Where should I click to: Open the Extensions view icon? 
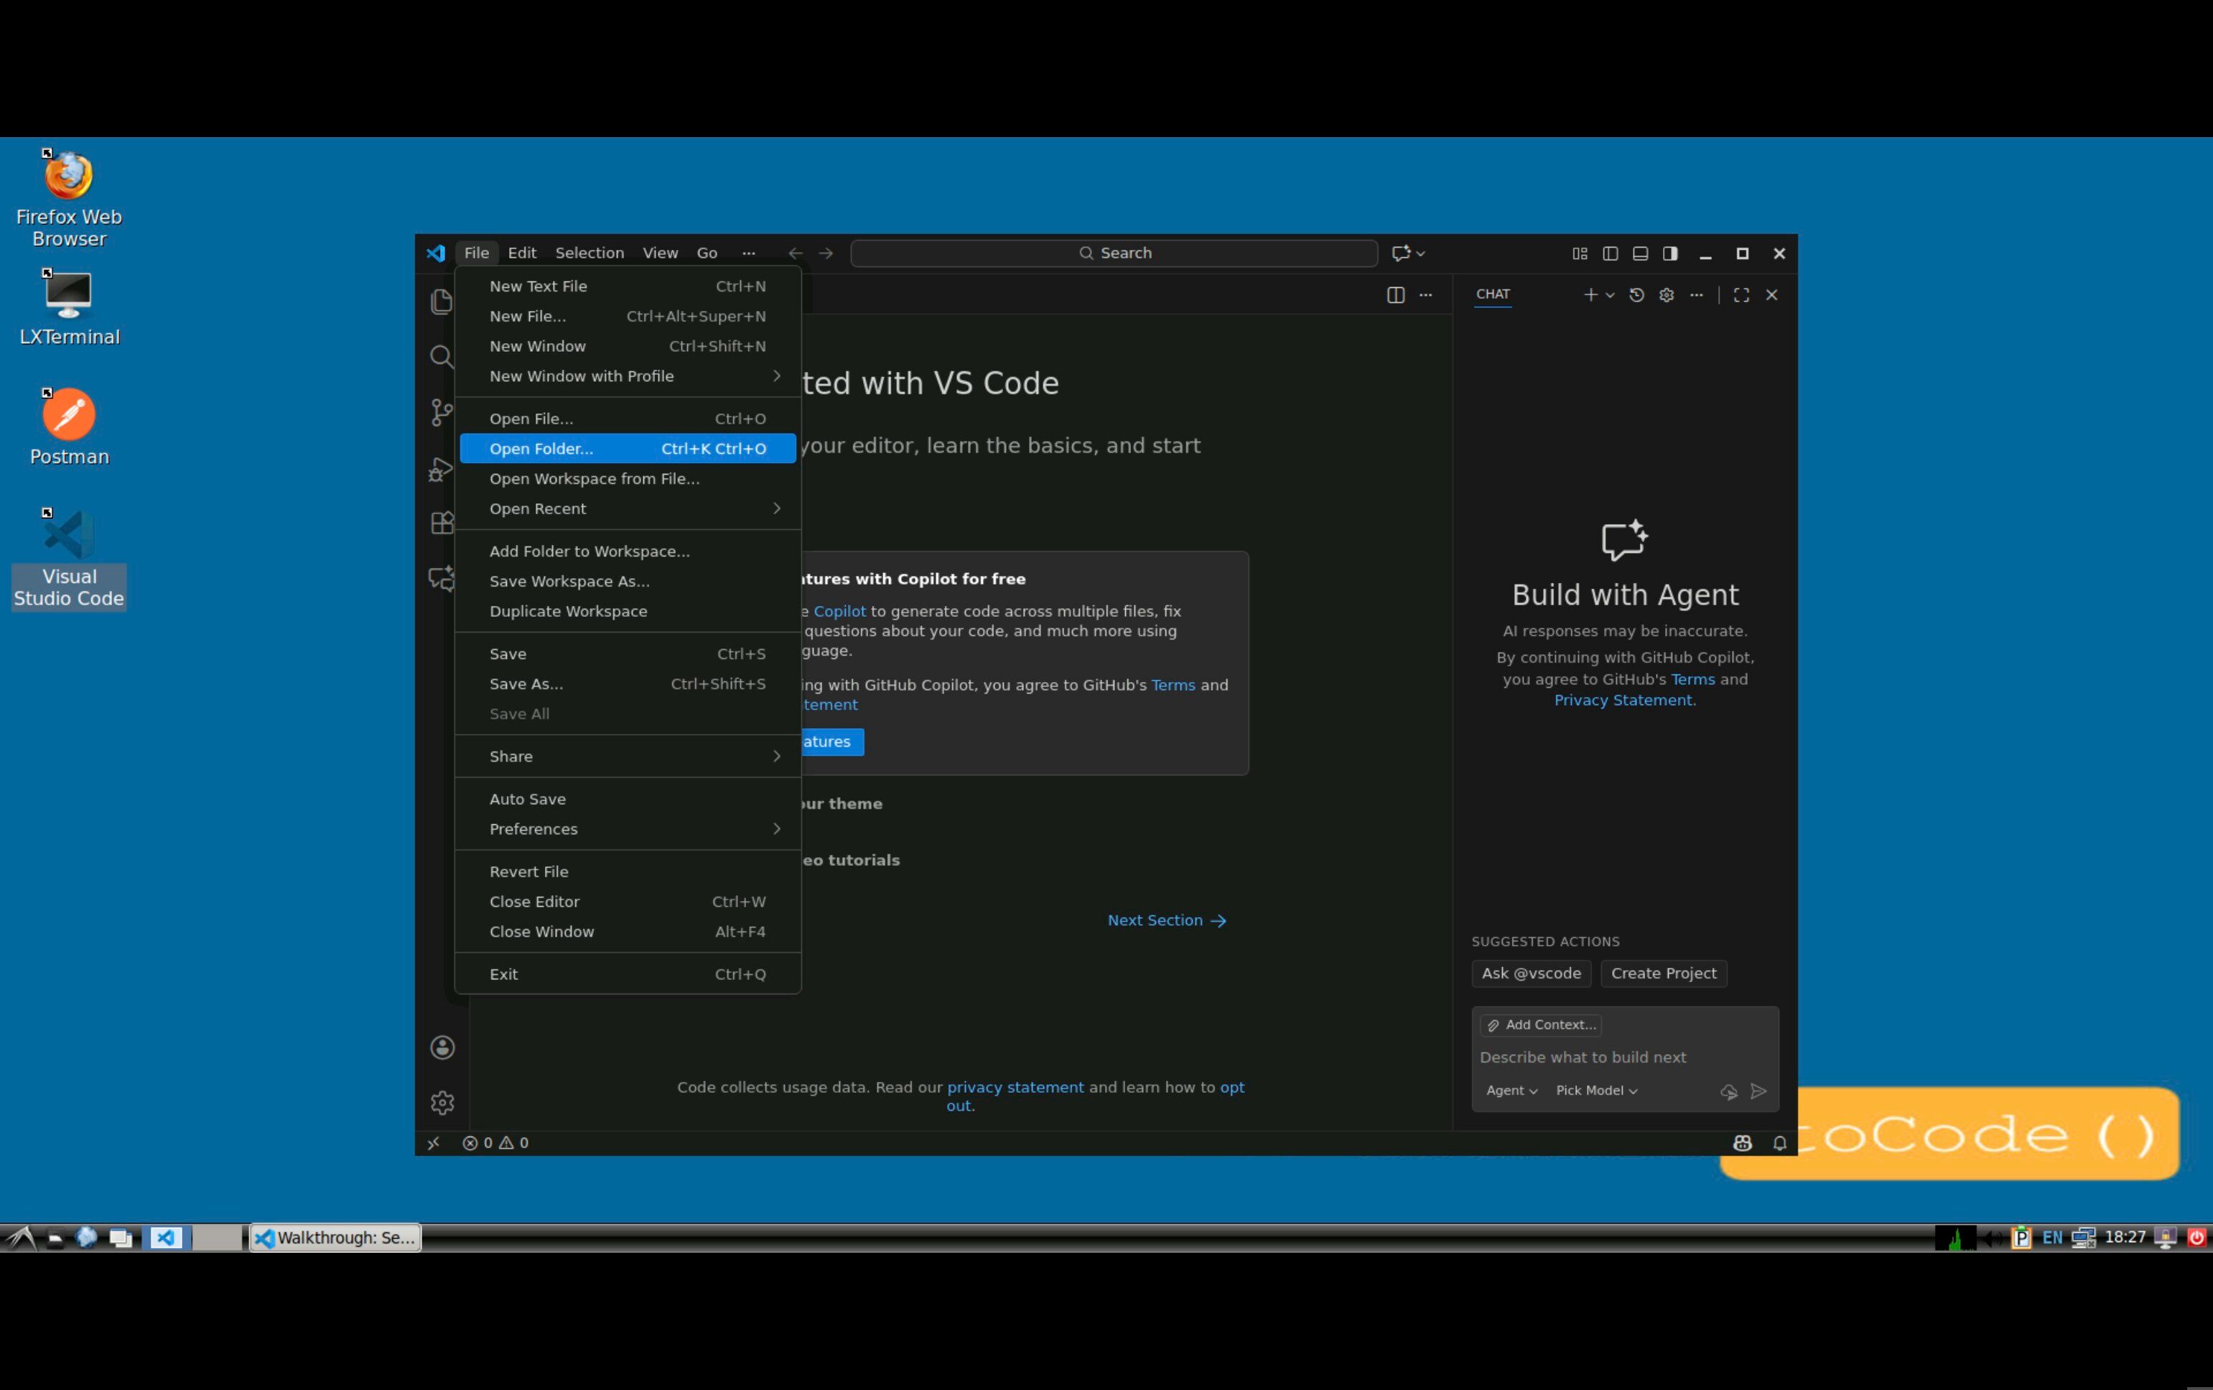tap(442, 523)
